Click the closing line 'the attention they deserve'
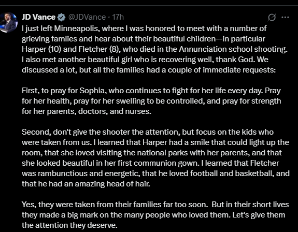The width and height of the screenshot is (298, 232). tap(69, 225)
